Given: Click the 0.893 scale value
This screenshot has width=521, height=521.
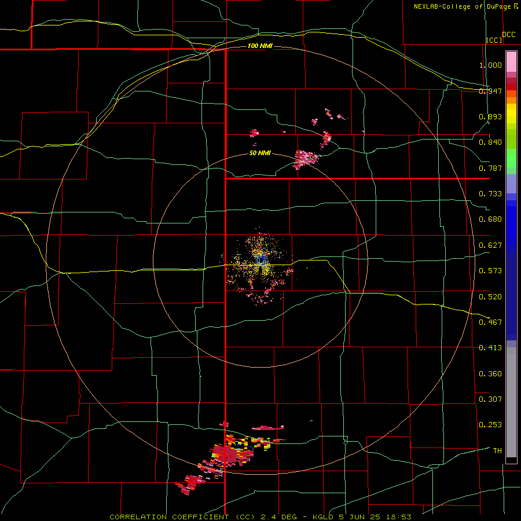Looking at the screenshot, I should pyautogui.click(x=490, y=116).
